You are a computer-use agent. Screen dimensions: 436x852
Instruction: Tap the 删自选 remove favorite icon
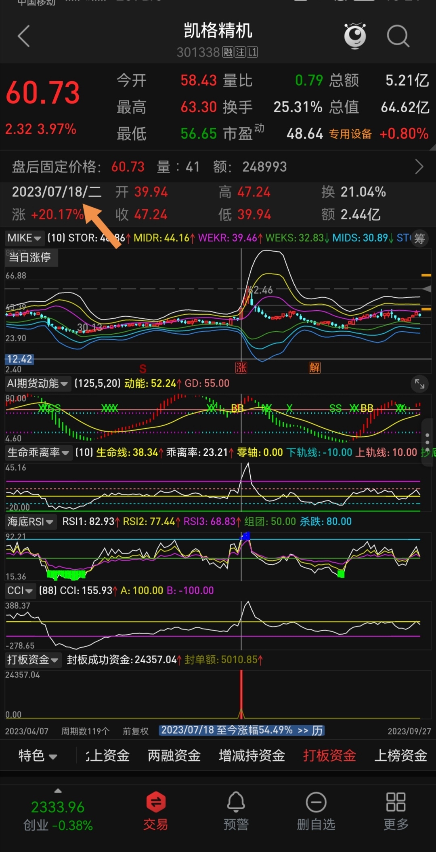316,812
